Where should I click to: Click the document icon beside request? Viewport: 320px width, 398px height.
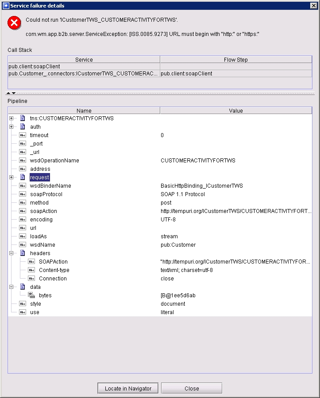click(23, 177)
